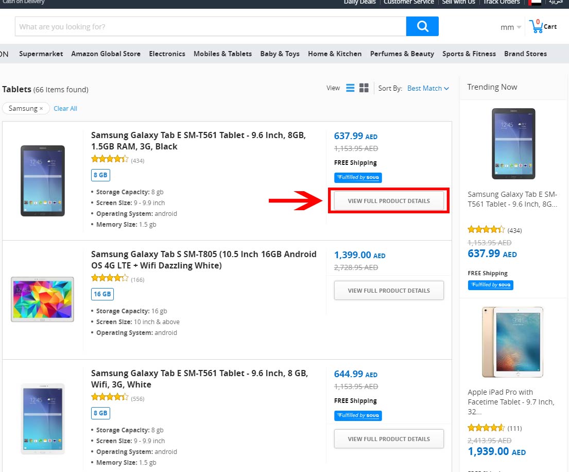Open the Electronics category menu

[x=167, y=54]
